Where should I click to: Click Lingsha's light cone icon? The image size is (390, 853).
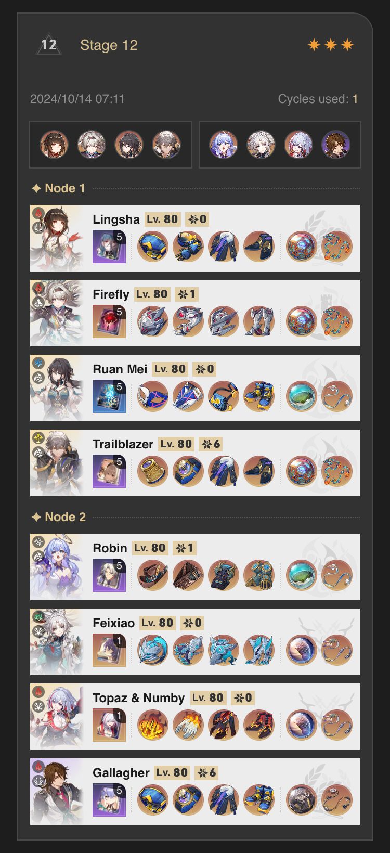coord(109,247)
